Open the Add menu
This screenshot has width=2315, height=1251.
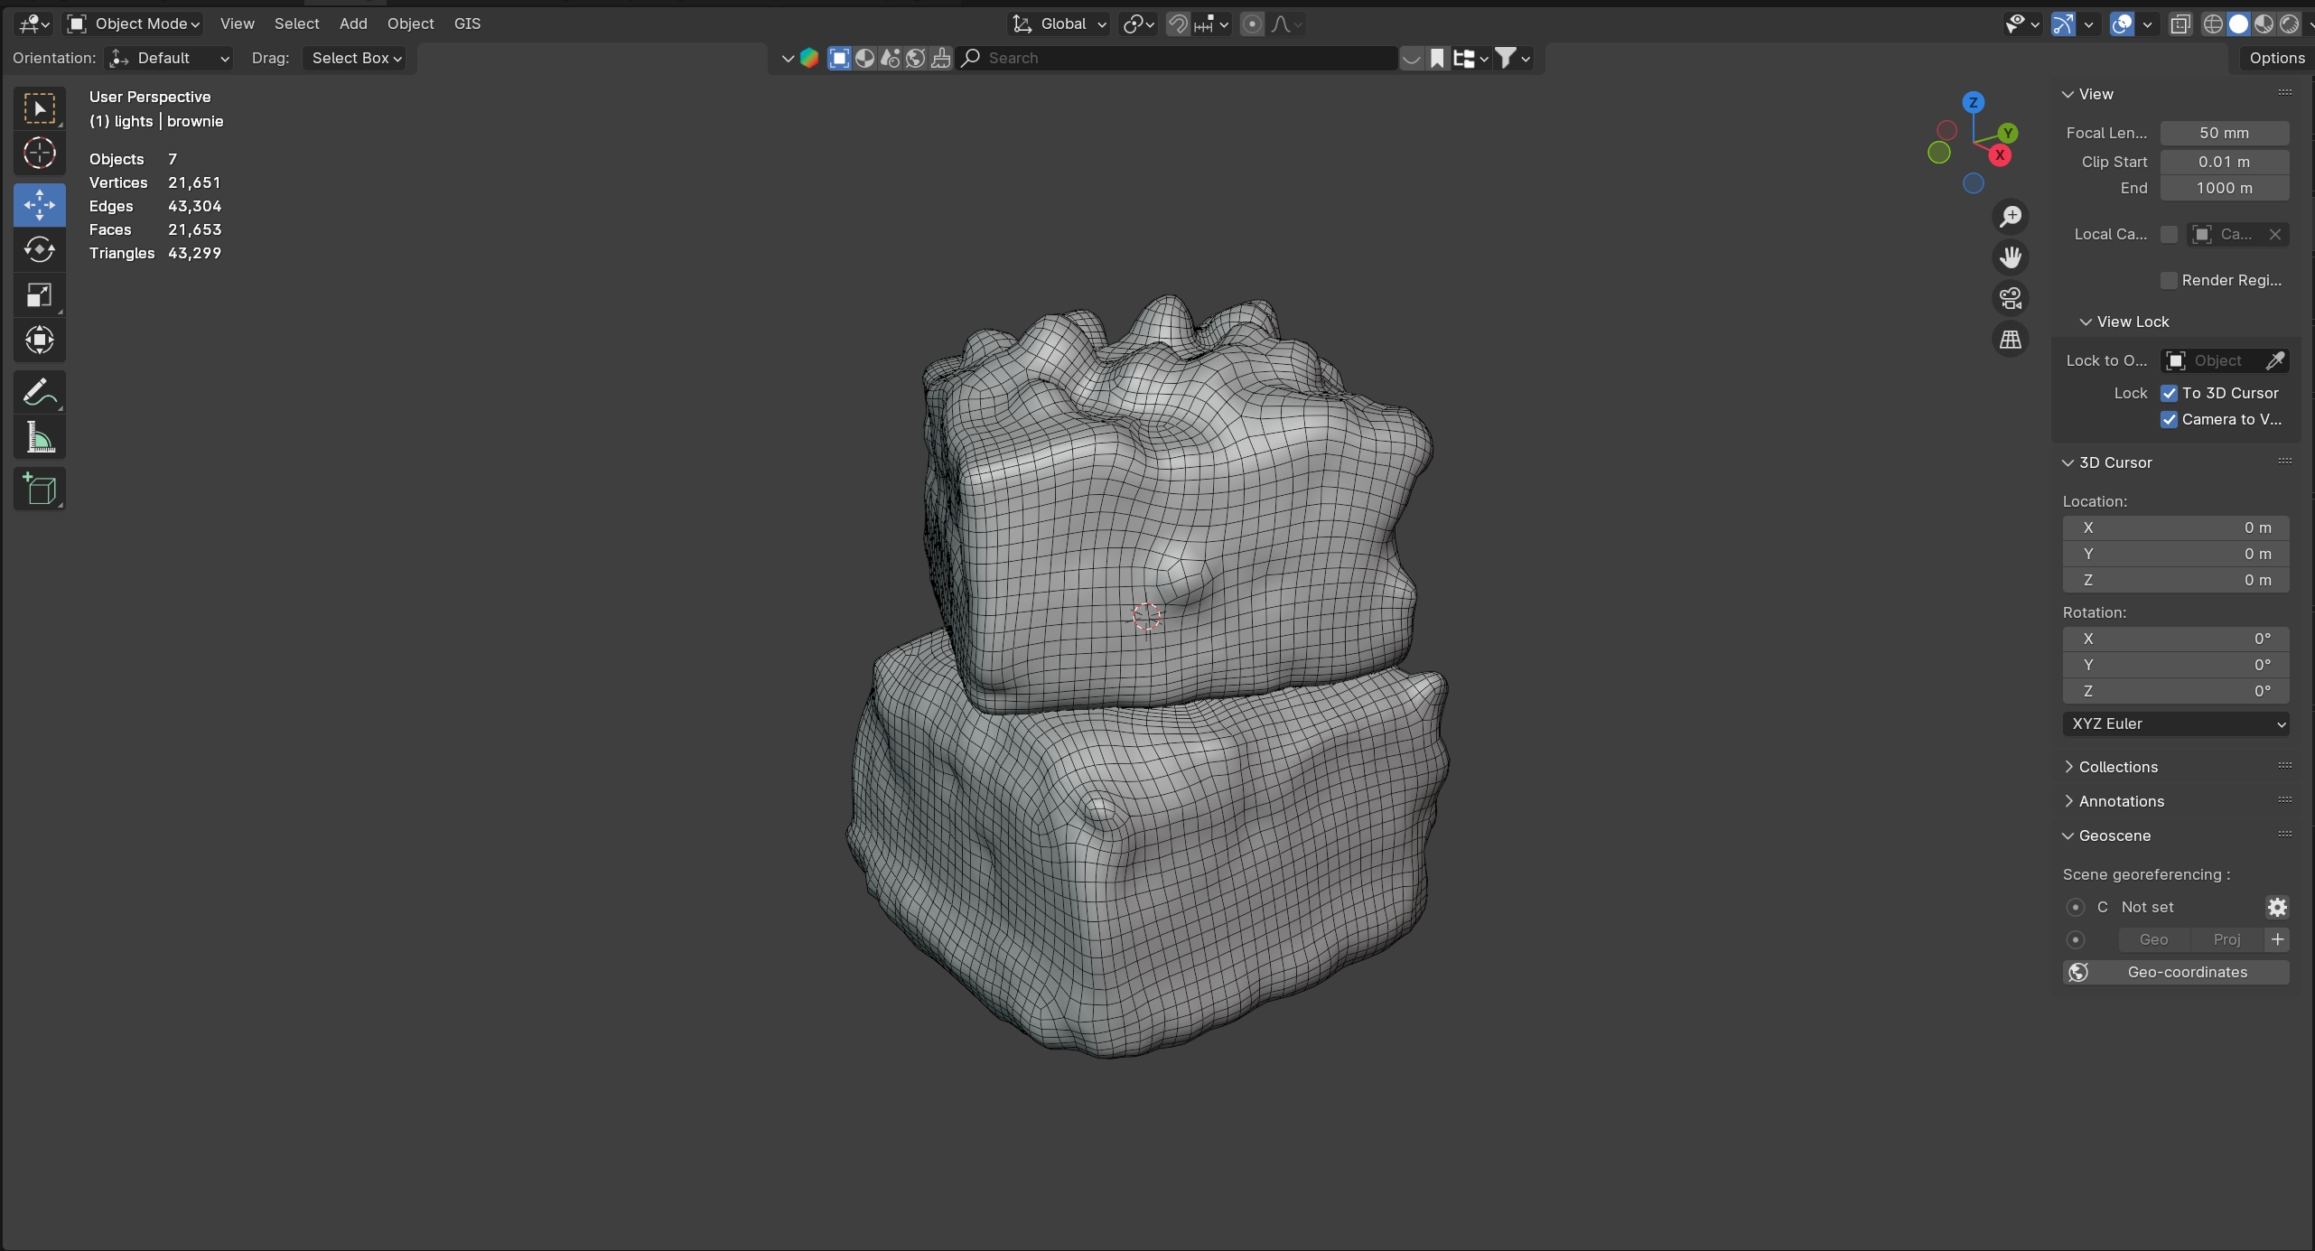pyautogui.click(x=352, y=23)
